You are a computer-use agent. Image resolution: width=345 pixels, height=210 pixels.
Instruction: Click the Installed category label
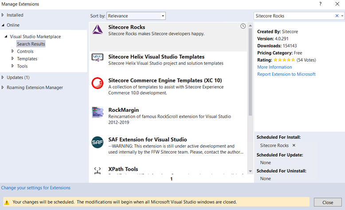click(15, 15)
